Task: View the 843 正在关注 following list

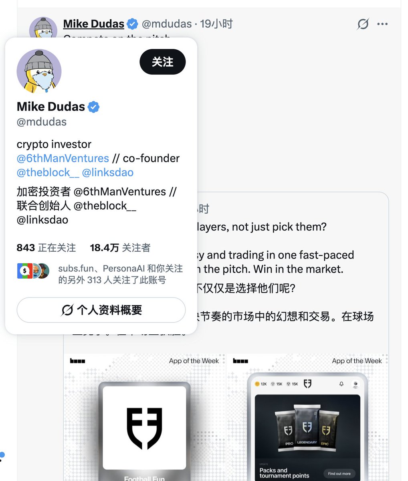Action: coord(46,248)
